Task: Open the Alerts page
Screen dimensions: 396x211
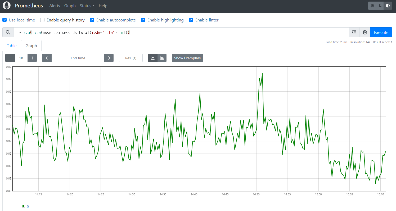Action: click(55, 6)
